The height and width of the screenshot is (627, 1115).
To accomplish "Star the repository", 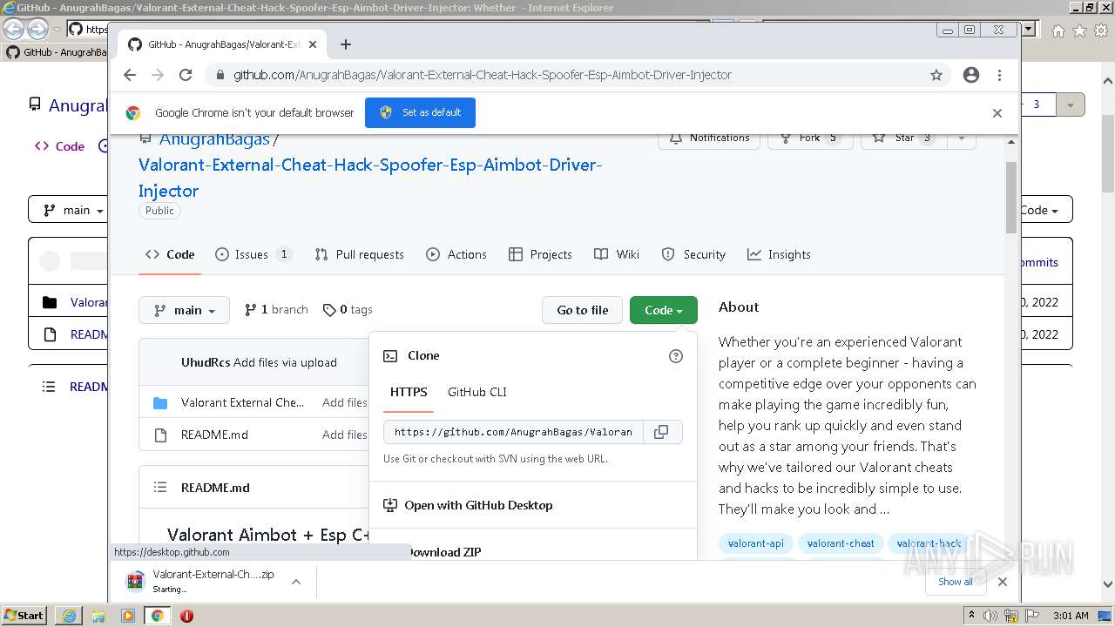I will tap(904, 138).
